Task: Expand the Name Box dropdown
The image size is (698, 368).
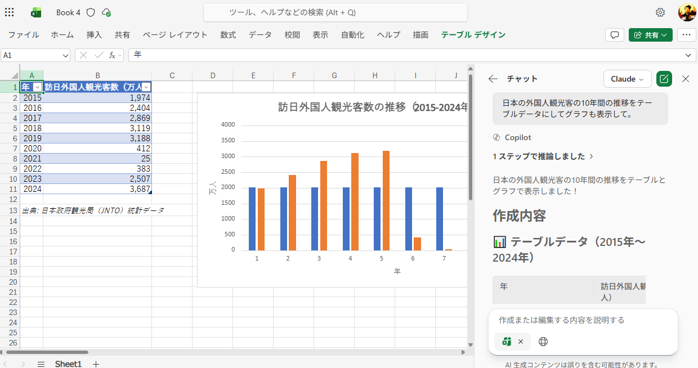Action: (65, 55)
